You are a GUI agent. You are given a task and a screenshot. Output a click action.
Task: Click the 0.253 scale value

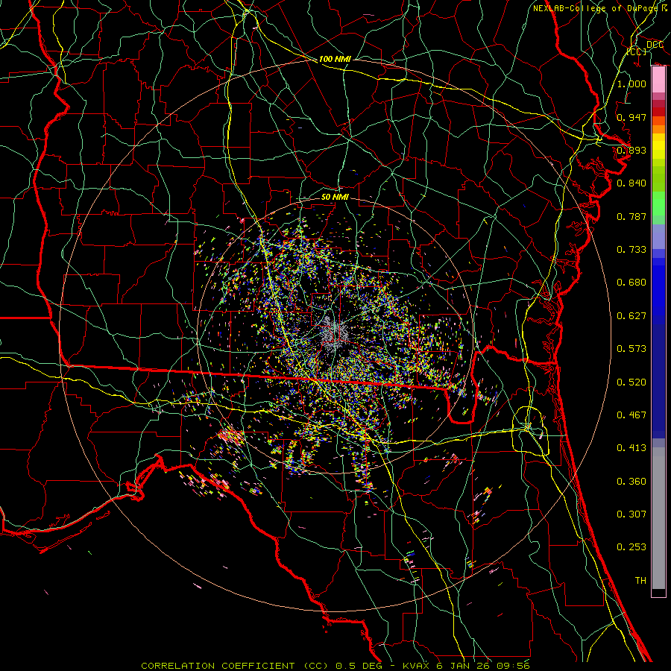coord(631,547)
